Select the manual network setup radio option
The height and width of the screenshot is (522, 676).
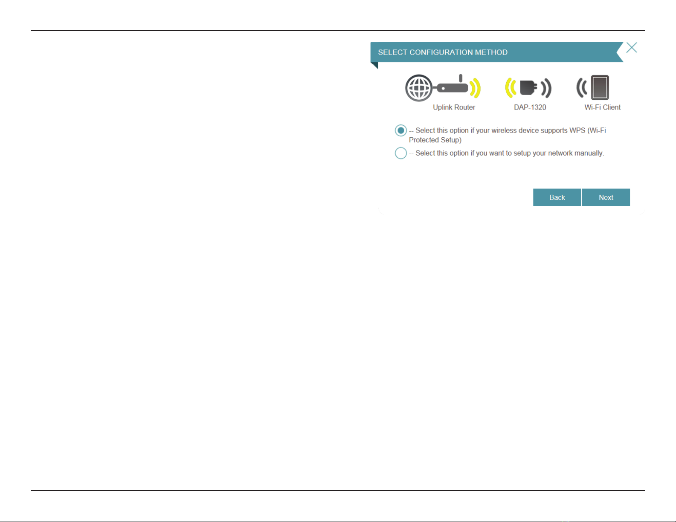400,153
